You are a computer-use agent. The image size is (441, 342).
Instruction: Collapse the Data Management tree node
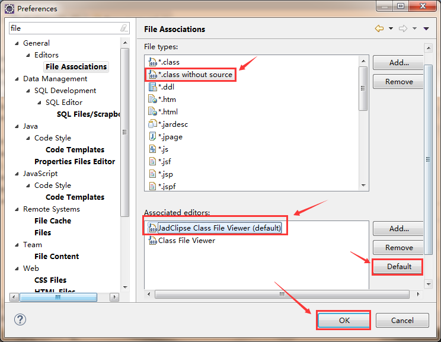(x=17, y=79)
